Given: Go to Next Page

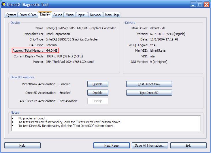Looking at the screenshot, I should [x=112, y=146].
